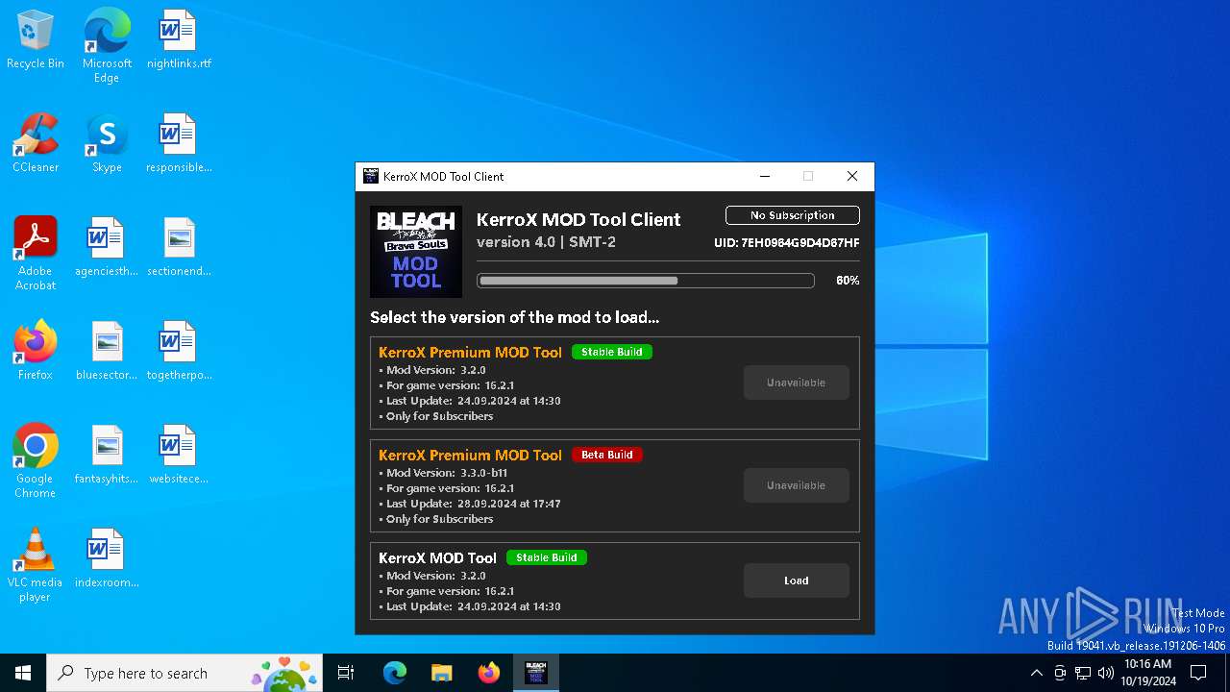Select the responsible... Word document
1230x692 pixels.
click(x=179, y=144)
